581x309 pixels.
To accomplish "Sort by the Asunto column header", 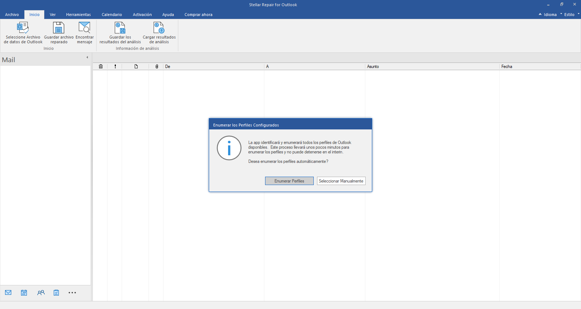I will coord(432,67).
